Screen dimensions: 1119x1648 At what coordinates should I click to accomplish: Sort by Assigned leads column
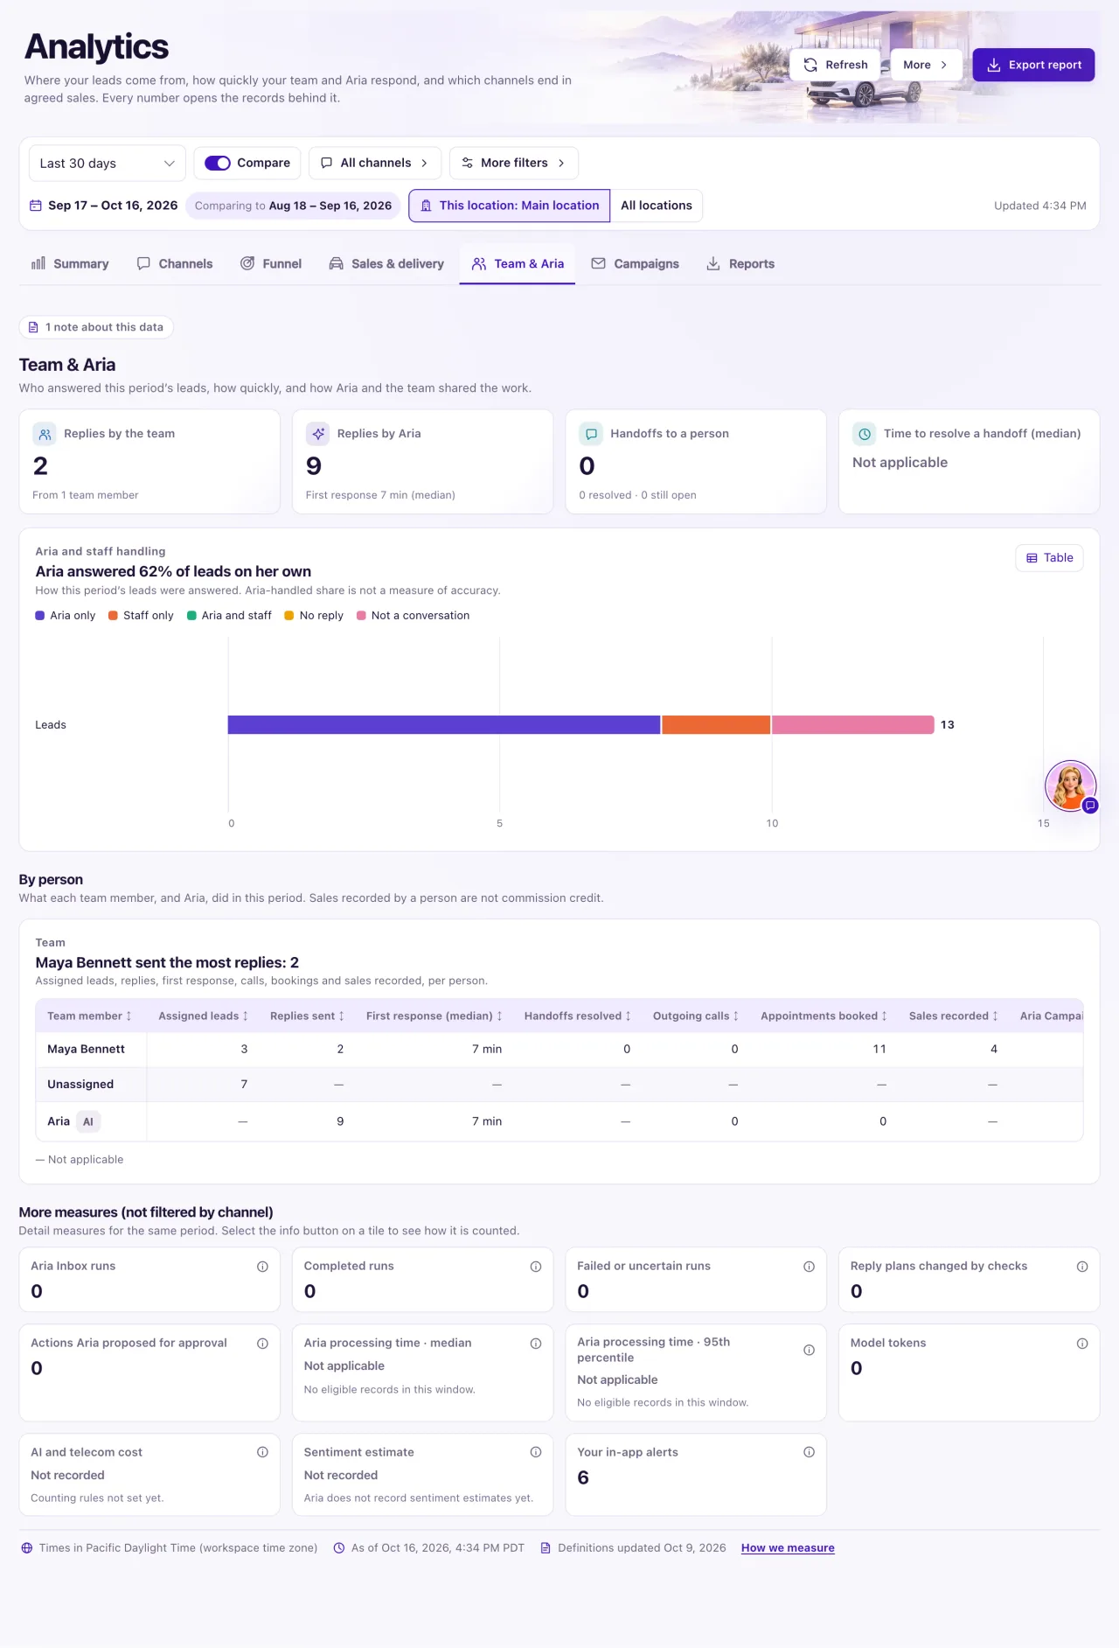coord(203,1016)
